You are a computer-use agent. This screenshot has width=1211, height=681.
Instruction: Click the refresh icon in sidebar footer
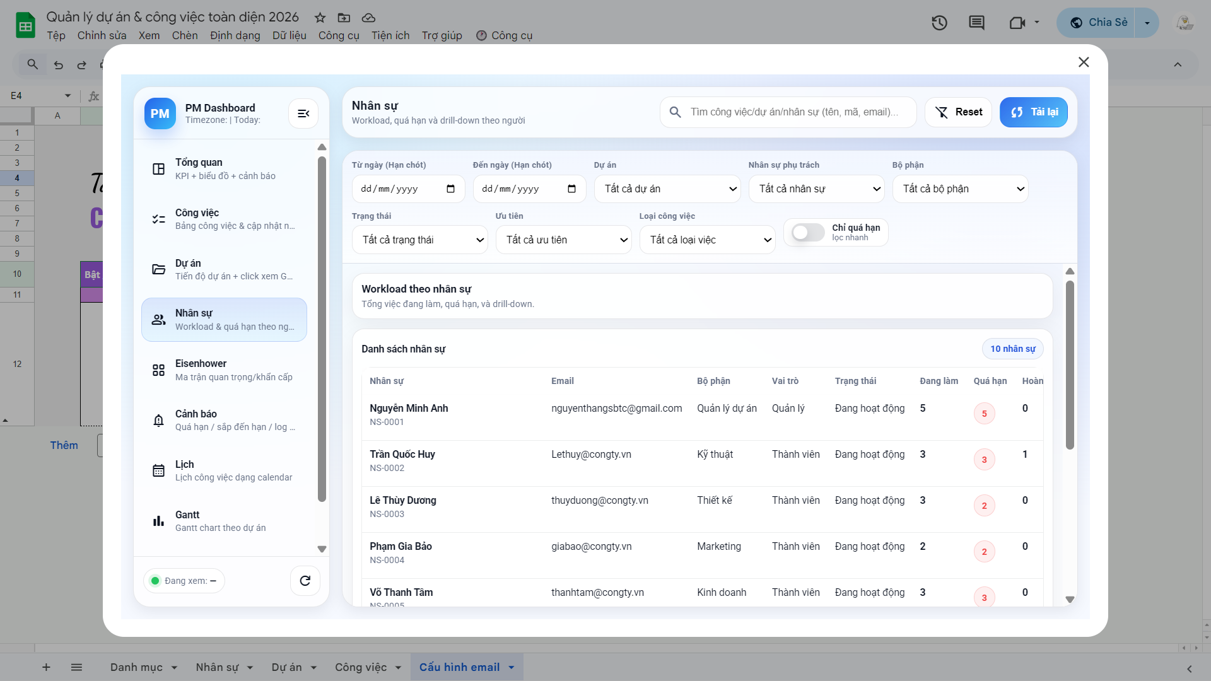(x=305, y=581)
